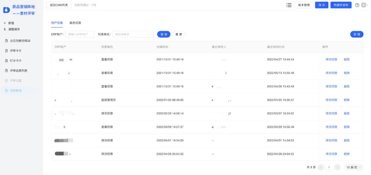
Task: Click page icon beside 评审结果列表
Action: [7, 70]
